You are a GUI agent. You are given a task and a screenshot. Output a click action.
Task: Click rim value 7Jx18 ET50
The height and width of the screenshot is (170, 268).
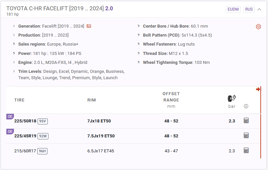point(99,121)
